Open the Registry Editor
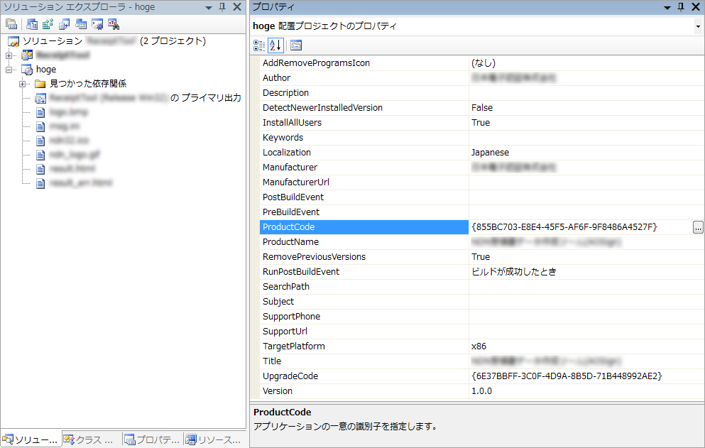This screenshot has width=705, height=448. coord(48,24)
